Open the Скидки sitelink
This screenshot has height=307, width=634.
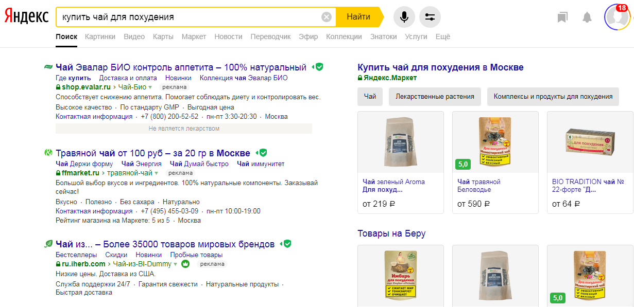[x=116, y=255]
